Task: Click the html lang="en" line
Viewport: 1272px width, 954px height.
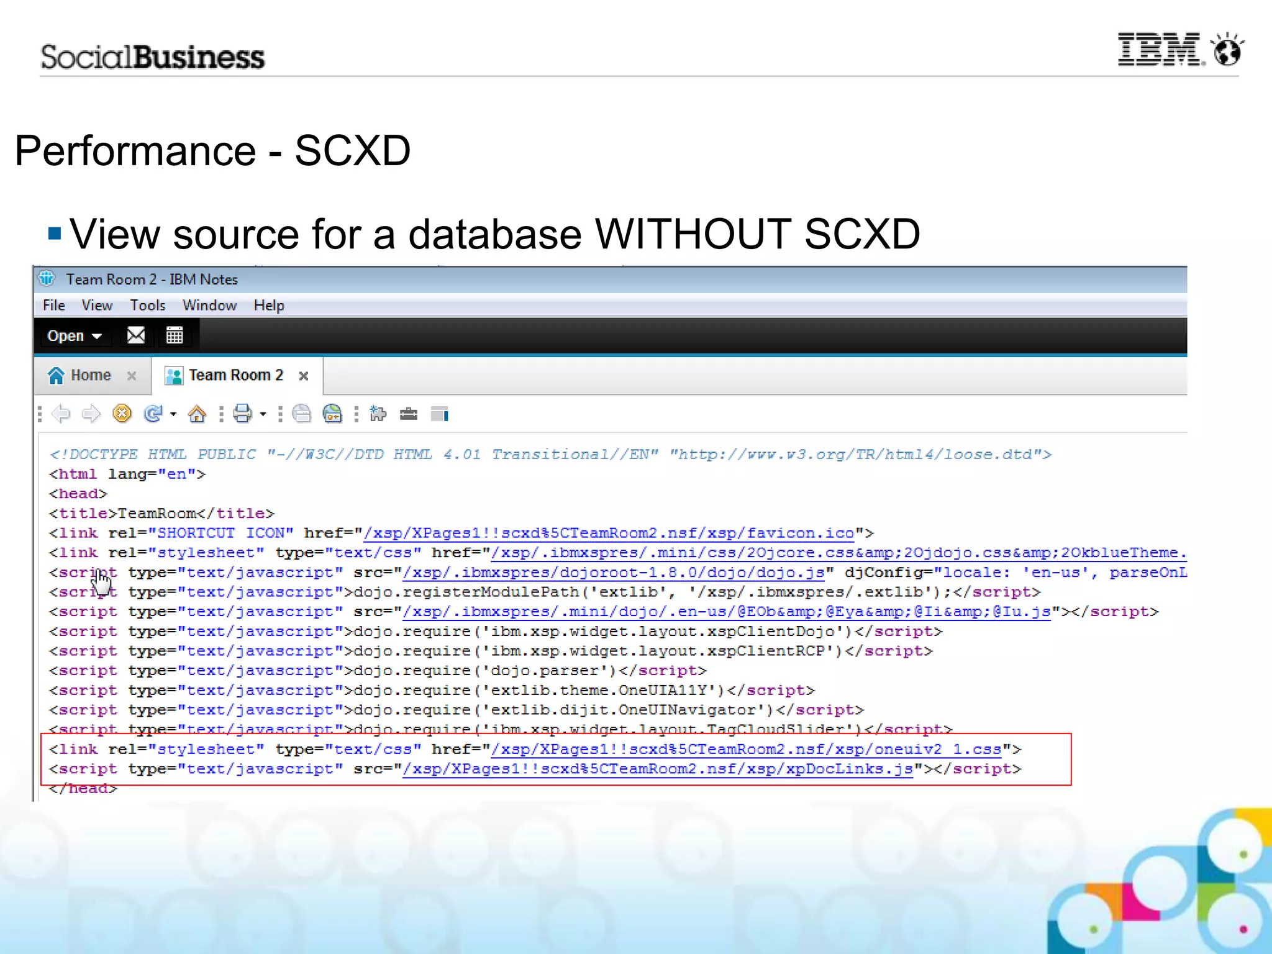Action: pos(127,475)
